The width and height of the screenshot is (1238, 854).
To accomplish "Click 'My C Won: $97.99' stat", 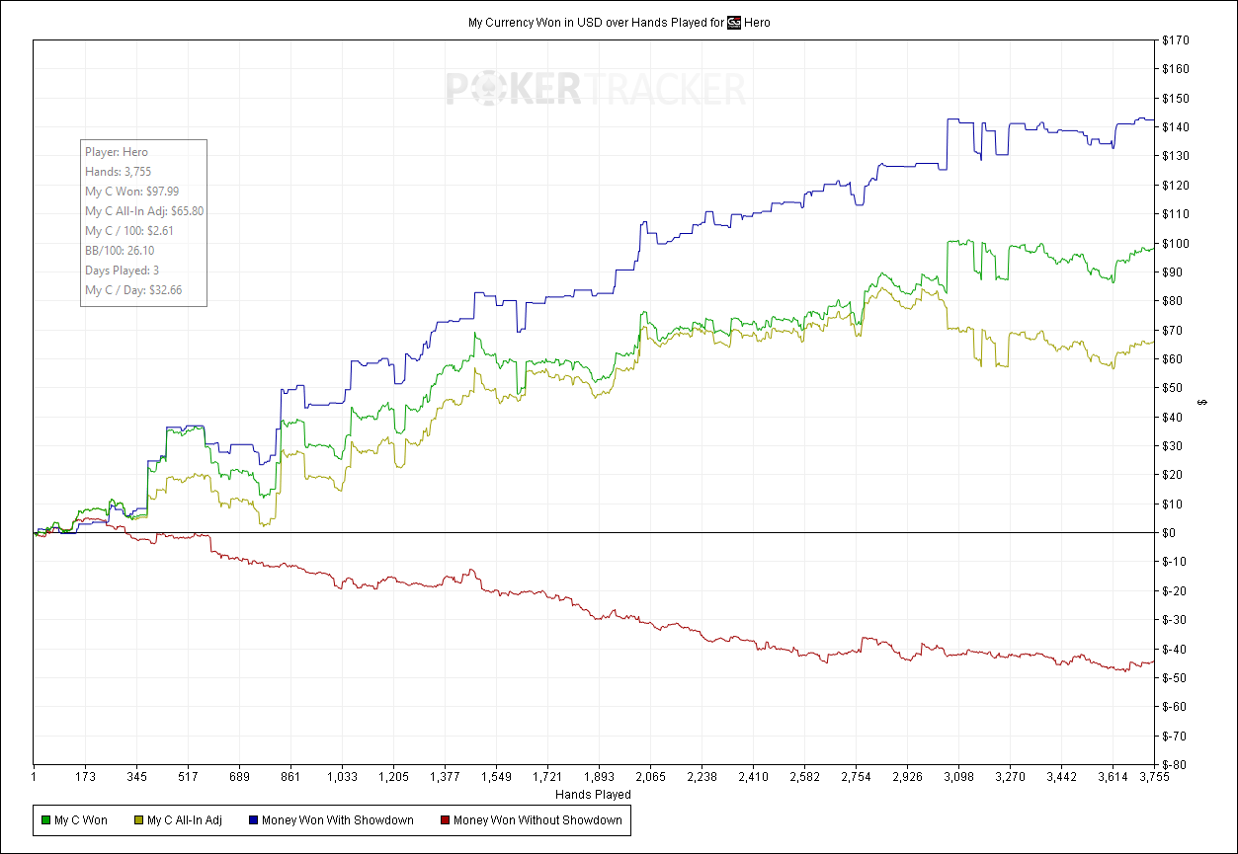I will (132, 192).
